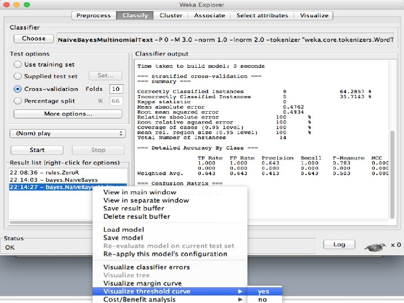Image resolution: width=404 pixels, height=303 pixels.
Task: Choose View in separate window
Action: point(146,200)
